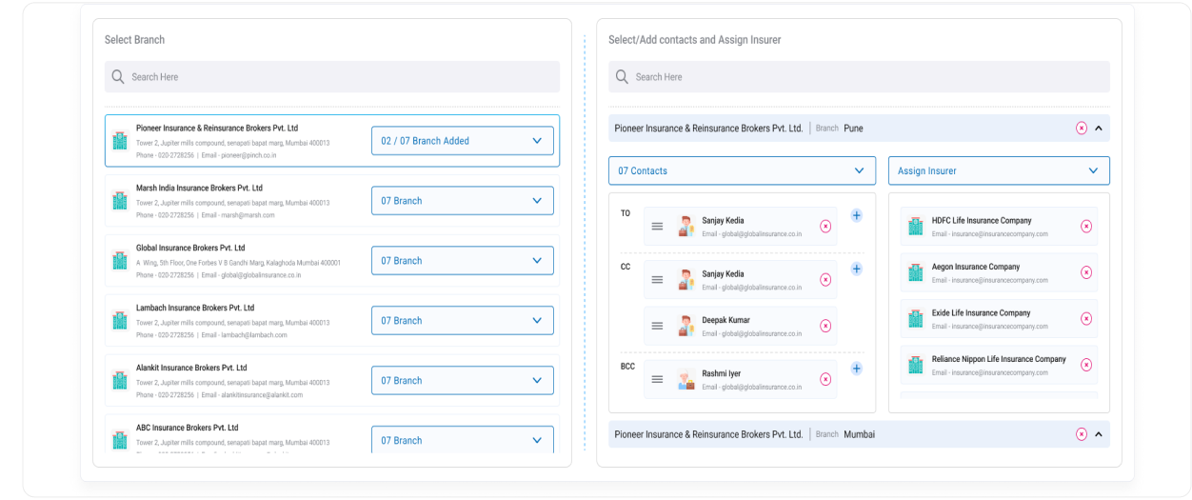Open Alankit Insurance 07 Branch dropdown

click(463, 381)
